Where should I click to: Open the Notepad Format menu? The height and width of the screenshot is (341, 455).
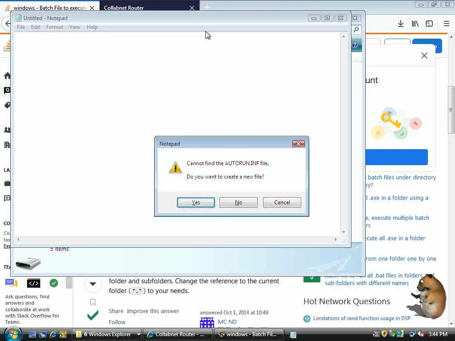(55, 27)
